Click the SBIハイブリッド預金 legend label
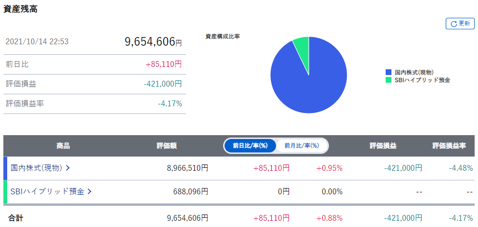 pyautogui.click(x=422, y=80)
